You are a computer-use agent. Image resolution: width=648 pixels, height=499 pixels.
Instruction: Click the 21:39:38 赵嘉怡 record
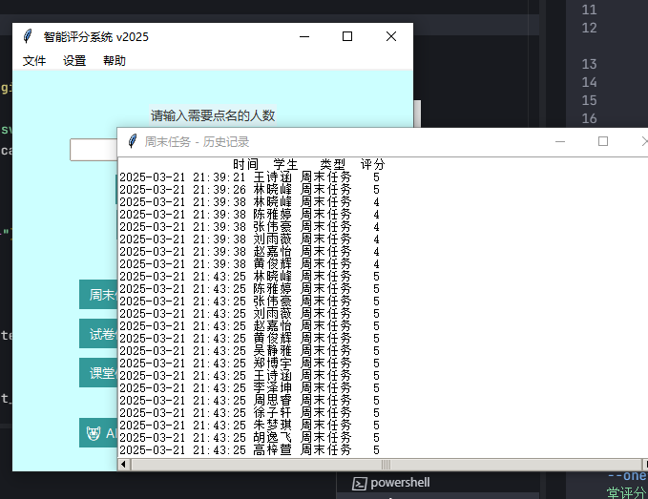click(249, 252)
